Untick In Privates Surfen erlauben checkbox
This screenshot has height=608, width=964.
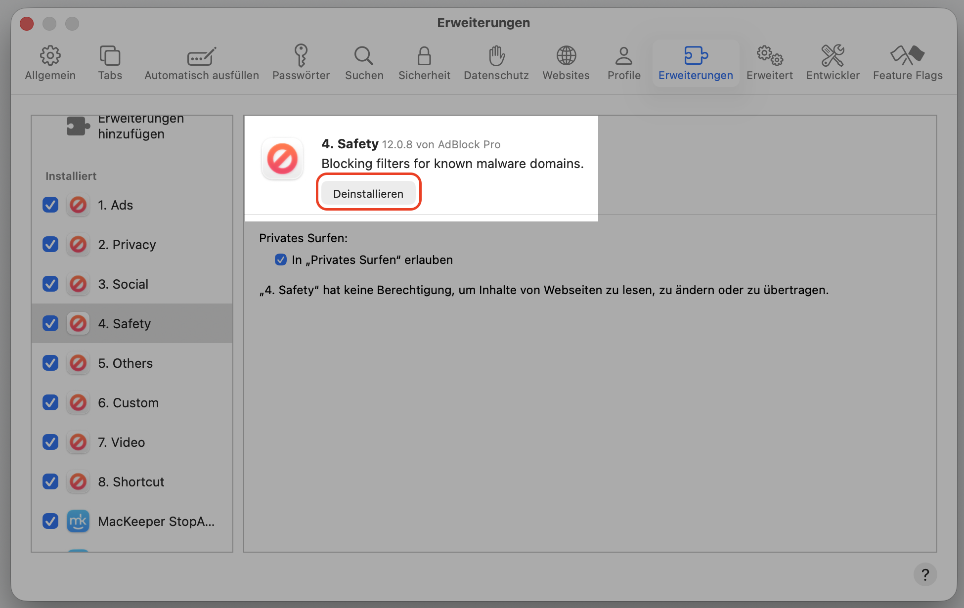pos(281,260)
